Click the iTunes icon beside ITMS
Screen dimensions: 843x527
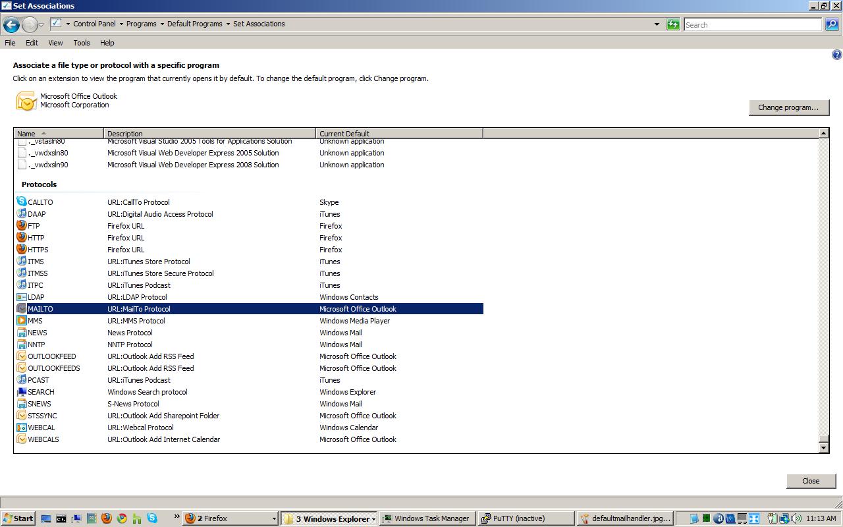click(x=22, y=261)
